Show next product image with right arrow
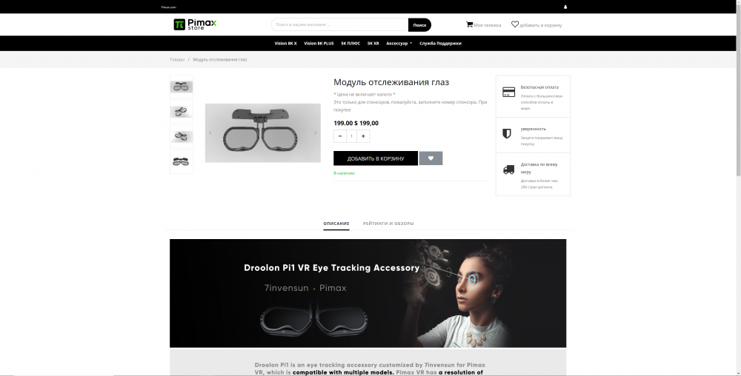Image resolution: width=741 pixels, height=376 pixels. (315, 133)
